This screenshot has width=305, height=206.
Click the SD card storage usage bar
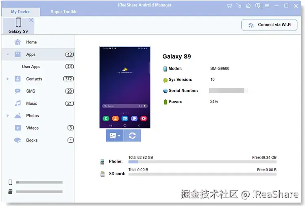tap(202, 174)
